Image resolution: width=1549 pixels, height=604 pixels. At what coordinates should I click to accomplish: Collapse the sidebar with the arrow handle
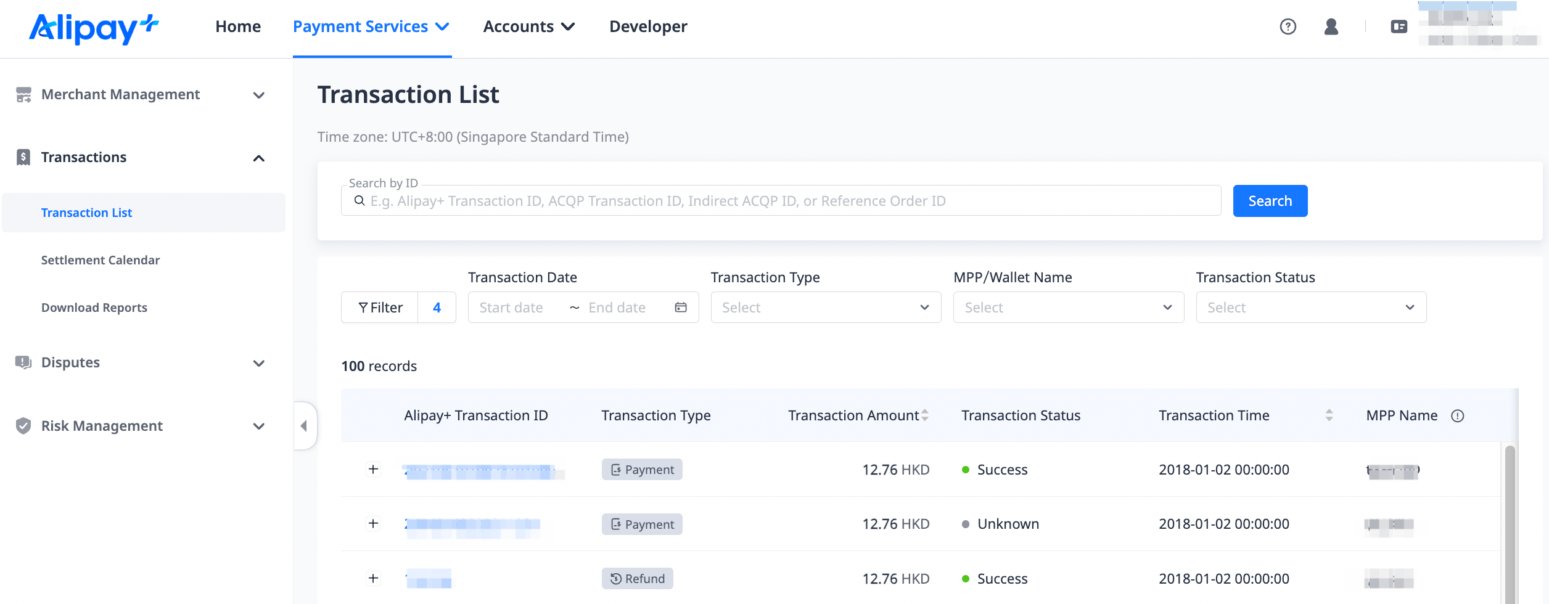click(x=304, y=426)
